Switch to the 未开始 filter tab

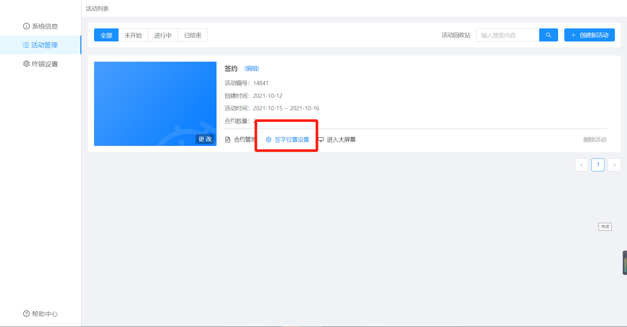[x=133, y=35]
